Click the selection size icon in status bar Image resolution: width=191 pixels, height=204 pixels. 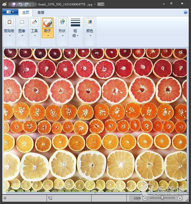click(x=50, y=198)
